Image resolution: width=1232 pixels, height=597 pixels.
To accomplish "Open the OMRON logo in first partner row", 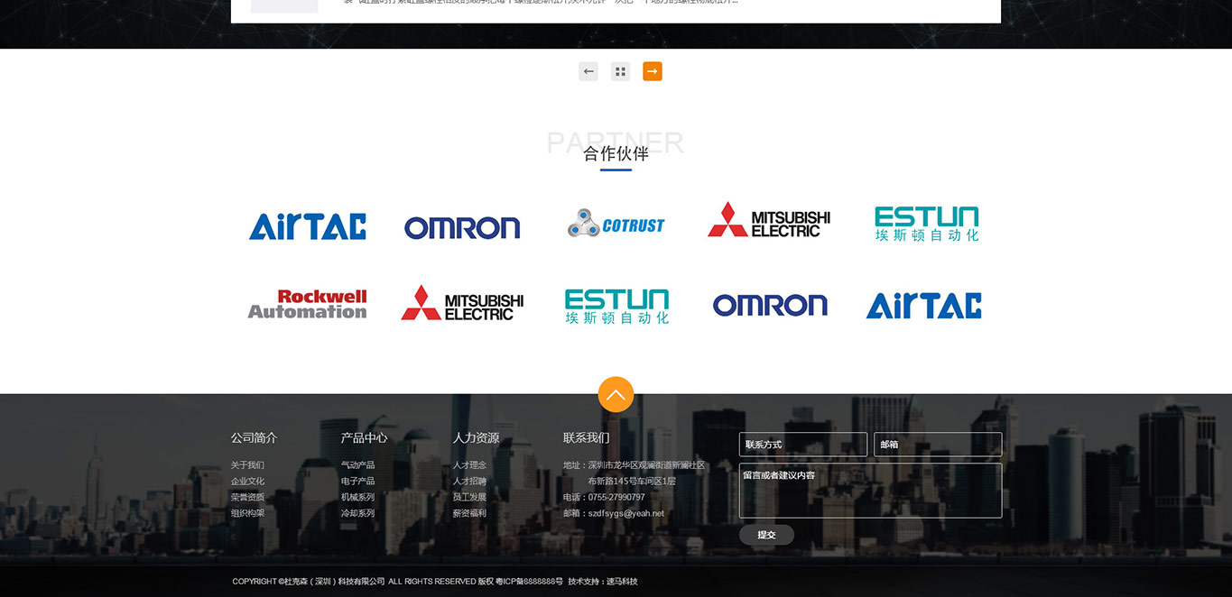I will (x=462, y=227).
